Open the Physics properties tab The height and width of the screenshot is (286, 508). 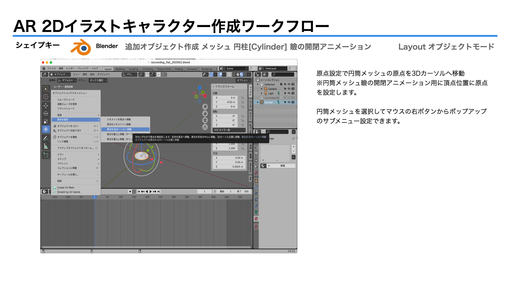tap(256, 200)
